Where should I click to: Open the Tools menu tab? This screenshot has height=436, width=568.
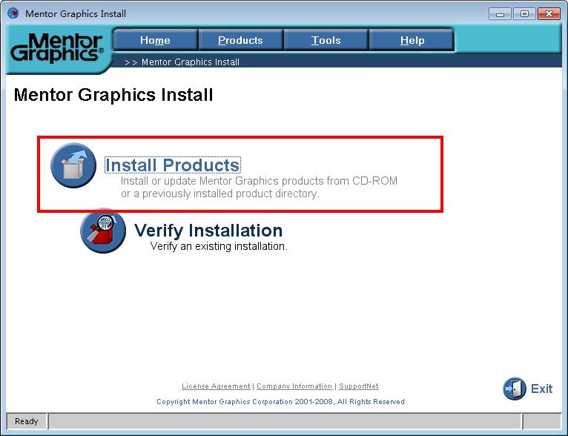coord(326,40)
